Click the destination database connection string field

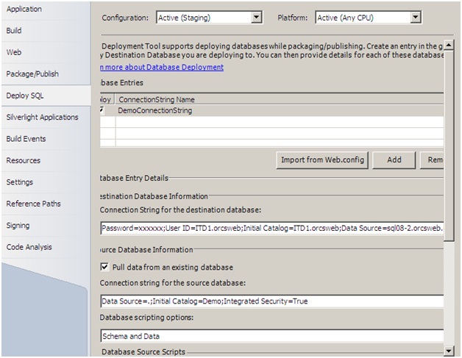coord(272,229)
